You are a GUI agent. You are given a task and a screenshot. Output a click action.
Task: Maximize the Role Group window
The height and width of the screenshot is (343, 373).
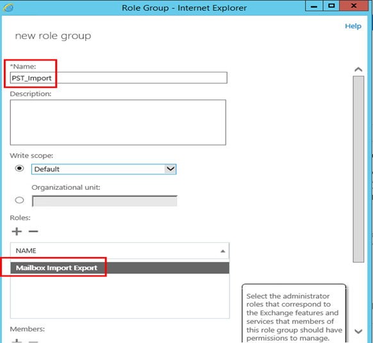point(331,6)
